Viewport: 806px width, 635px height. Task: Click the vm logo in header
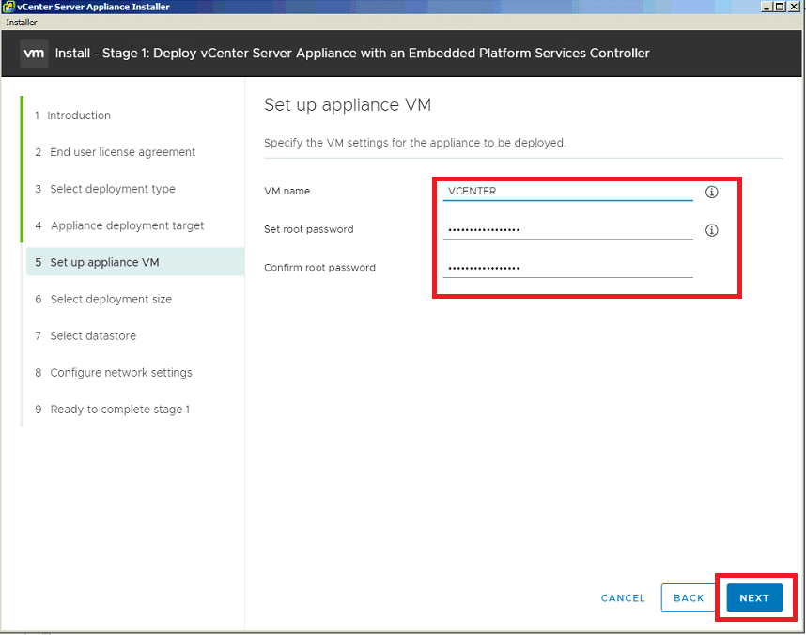(34, 54)
